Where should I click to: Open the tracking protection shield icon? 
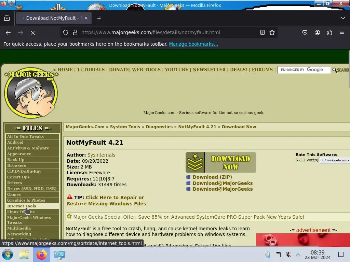click(66, 32)
